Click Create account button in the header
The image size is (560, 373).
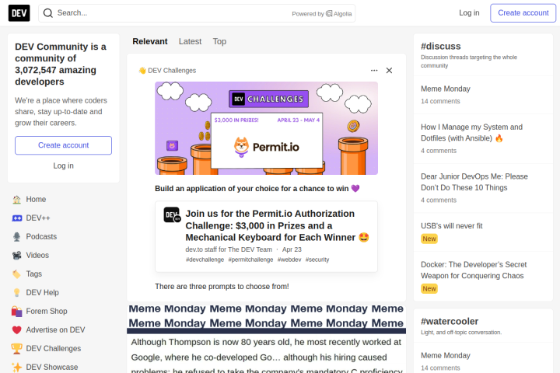[x=523, y=13]
